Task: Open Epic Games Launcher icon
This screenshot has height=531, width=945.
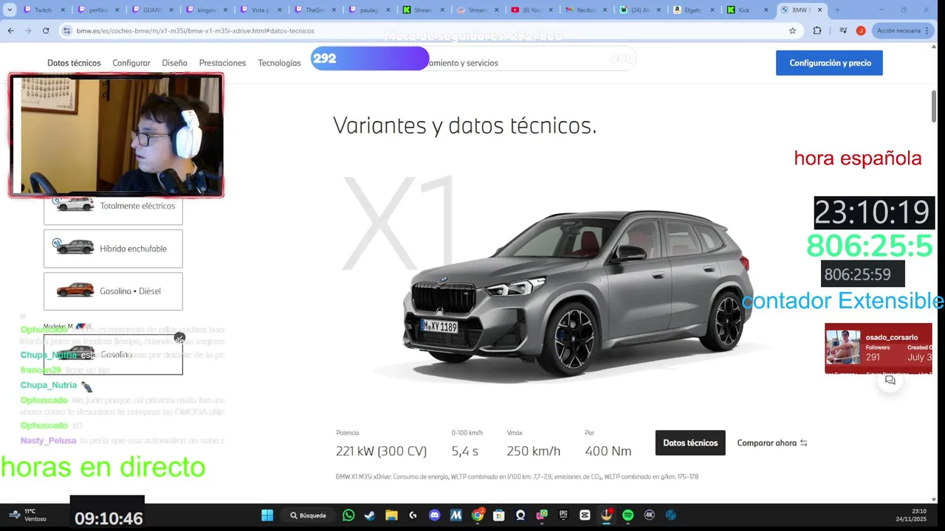Action: coord(563,516)
